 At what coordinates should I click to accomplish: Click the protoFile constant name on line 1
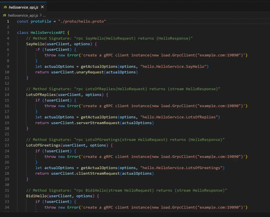click(x=41, y=22)
